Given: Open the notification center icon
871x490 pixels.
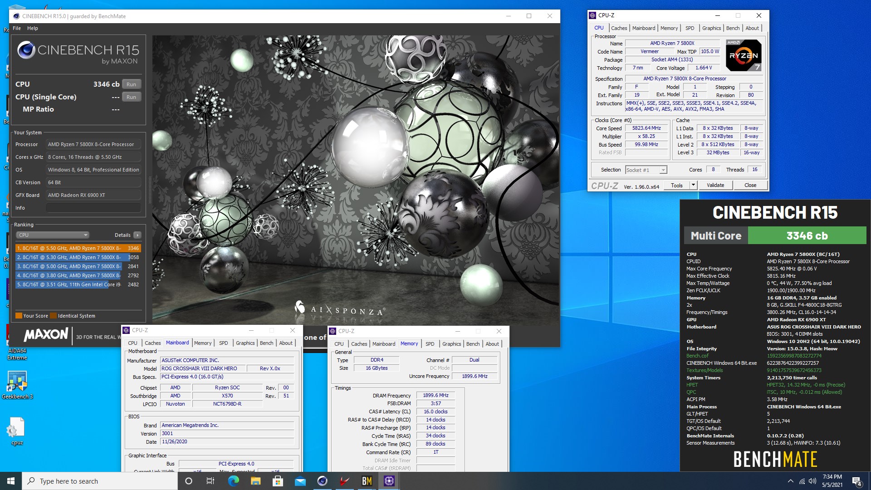Looking at the screenshot, I should pyautogui.click(x=857, y=481).
